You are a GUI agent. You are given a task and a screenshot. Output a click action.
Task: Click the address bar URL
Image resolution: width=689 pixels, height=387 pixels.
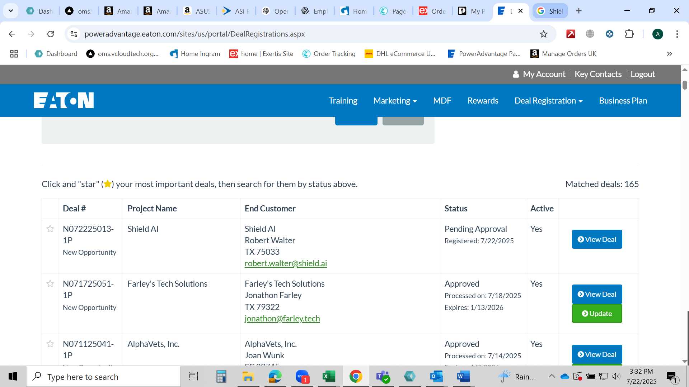194,34
